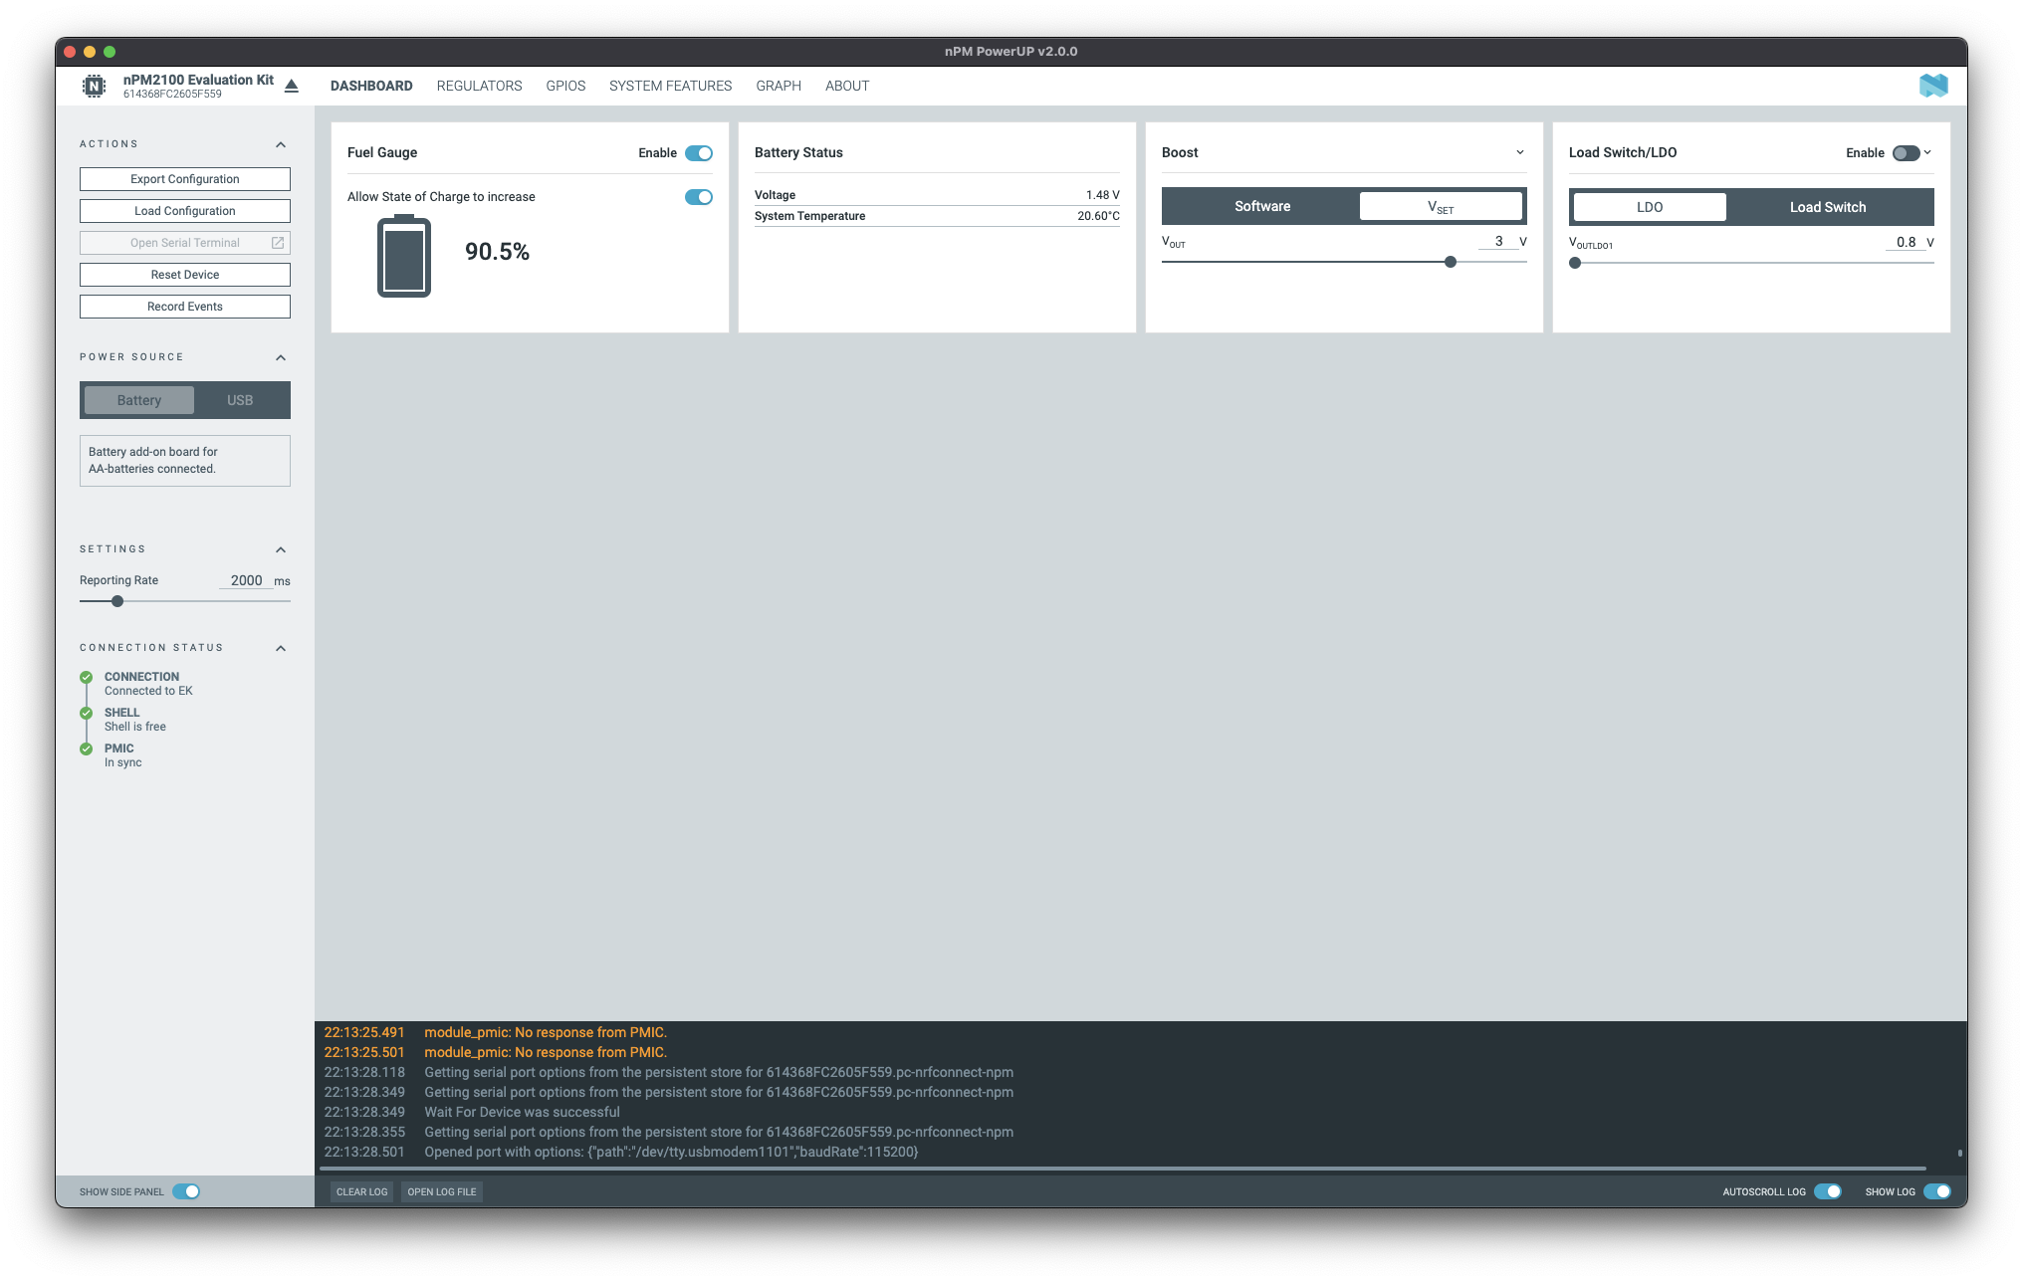Disable the Fuel Gauge
The height and width of the screenshot is (1281, 2023).
tap(700, 153)
